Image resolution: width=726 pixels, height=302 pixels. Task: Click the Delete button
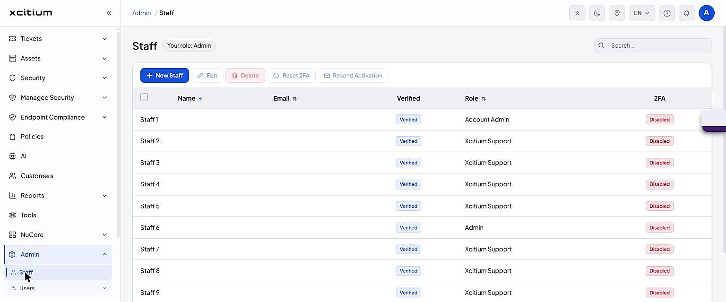click(245, 75)
